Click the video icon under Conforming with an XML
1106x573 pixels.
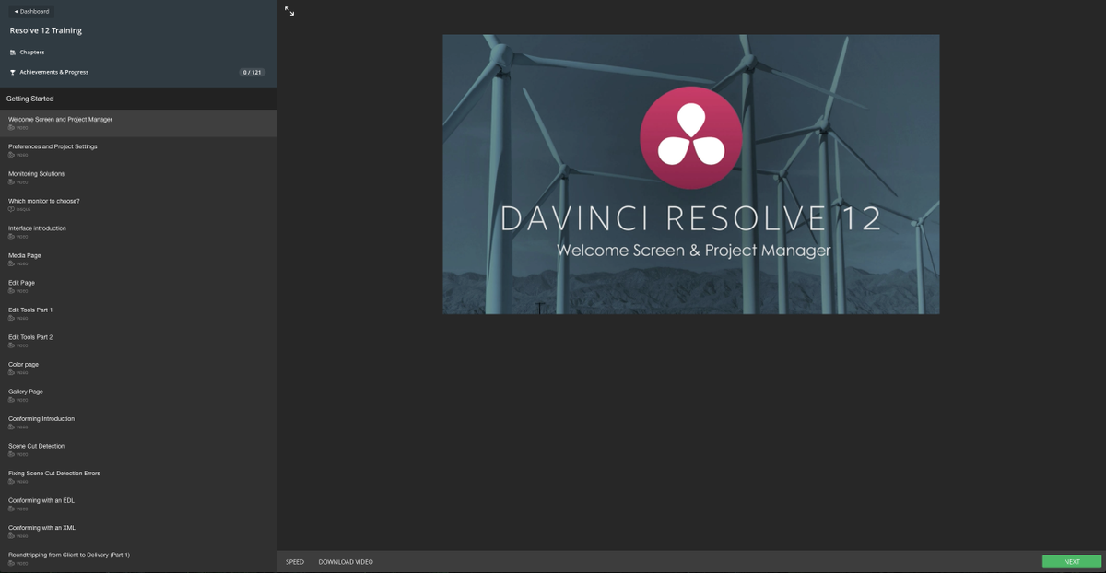[11, 535]
